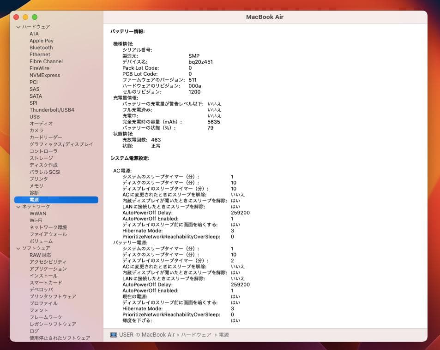Image resolution: width=440 pixels, height=350 pixels.
Task: Click the full charge capacity value 5635
Action: coord(214,122)
